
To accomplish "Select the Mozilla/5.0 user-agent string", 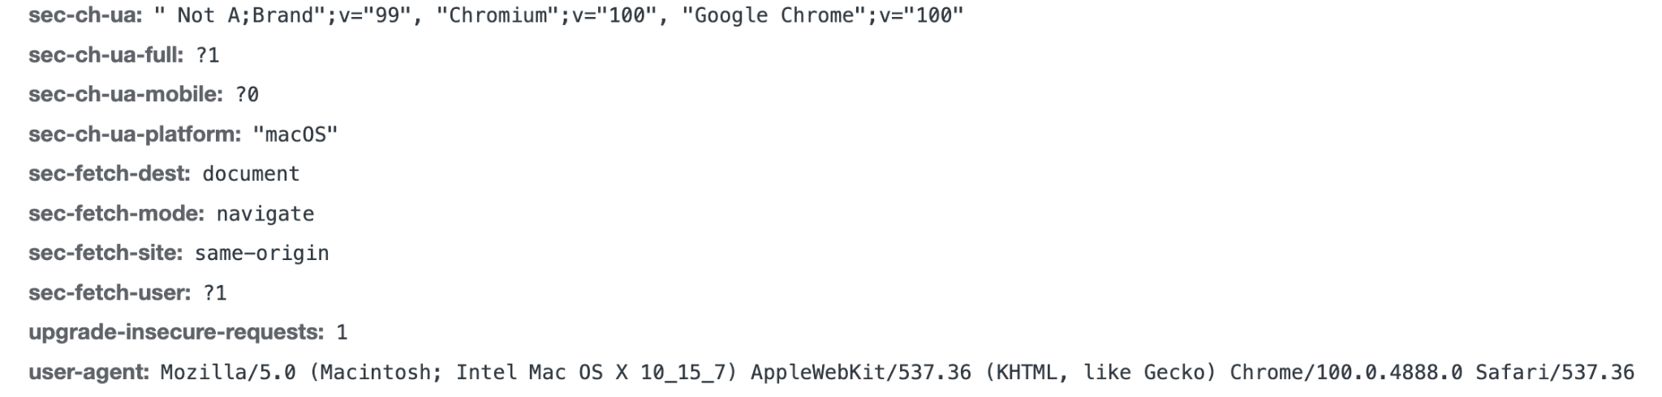I will coord(897,373).
